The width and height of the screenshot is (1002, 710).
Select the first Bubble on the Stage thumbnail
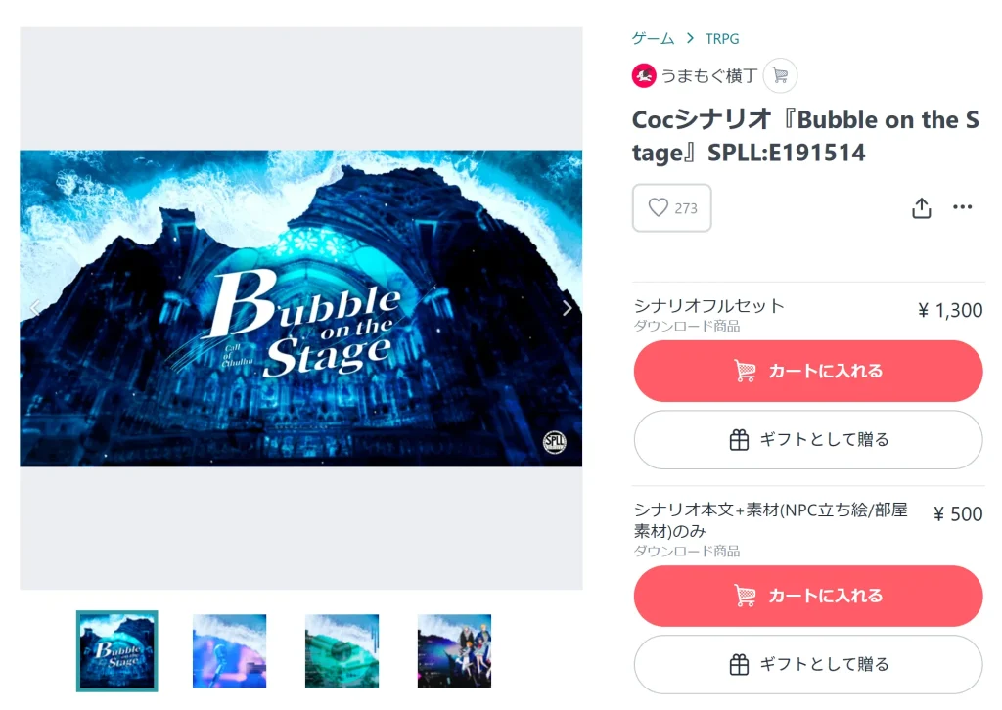(117, 651)
